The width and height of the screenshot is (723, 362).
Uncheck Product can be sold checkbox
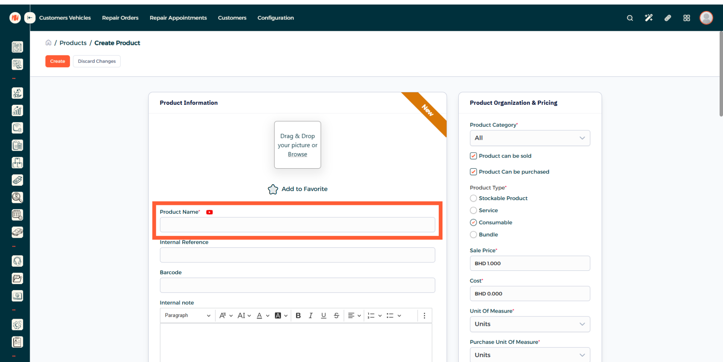[473, 156]
